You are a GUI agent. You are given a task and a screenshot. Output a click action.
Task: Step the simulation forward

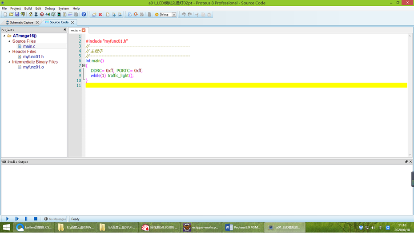click(x=17, y=219)
